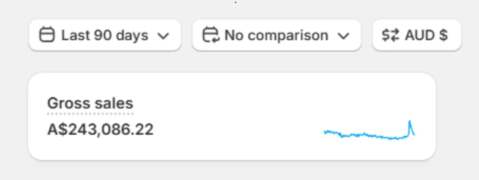The width and height of the screenshot is (479, 180).
Task: Click the comparison calendar icon with arrows
Action: 211,35
